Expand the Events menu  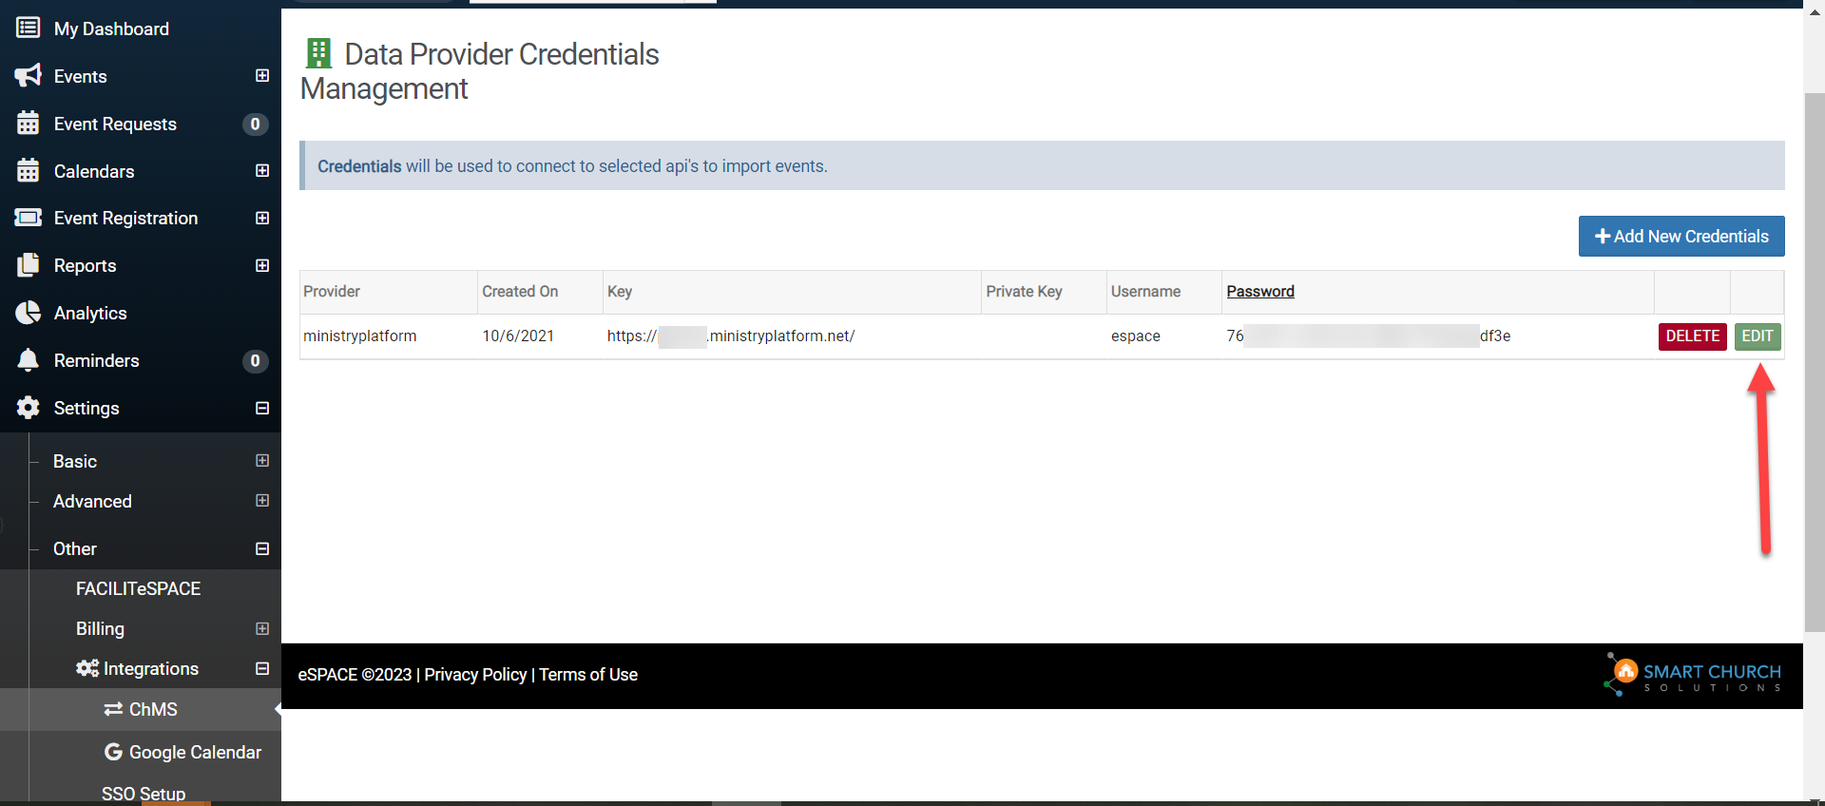click(x=262, y=76)
